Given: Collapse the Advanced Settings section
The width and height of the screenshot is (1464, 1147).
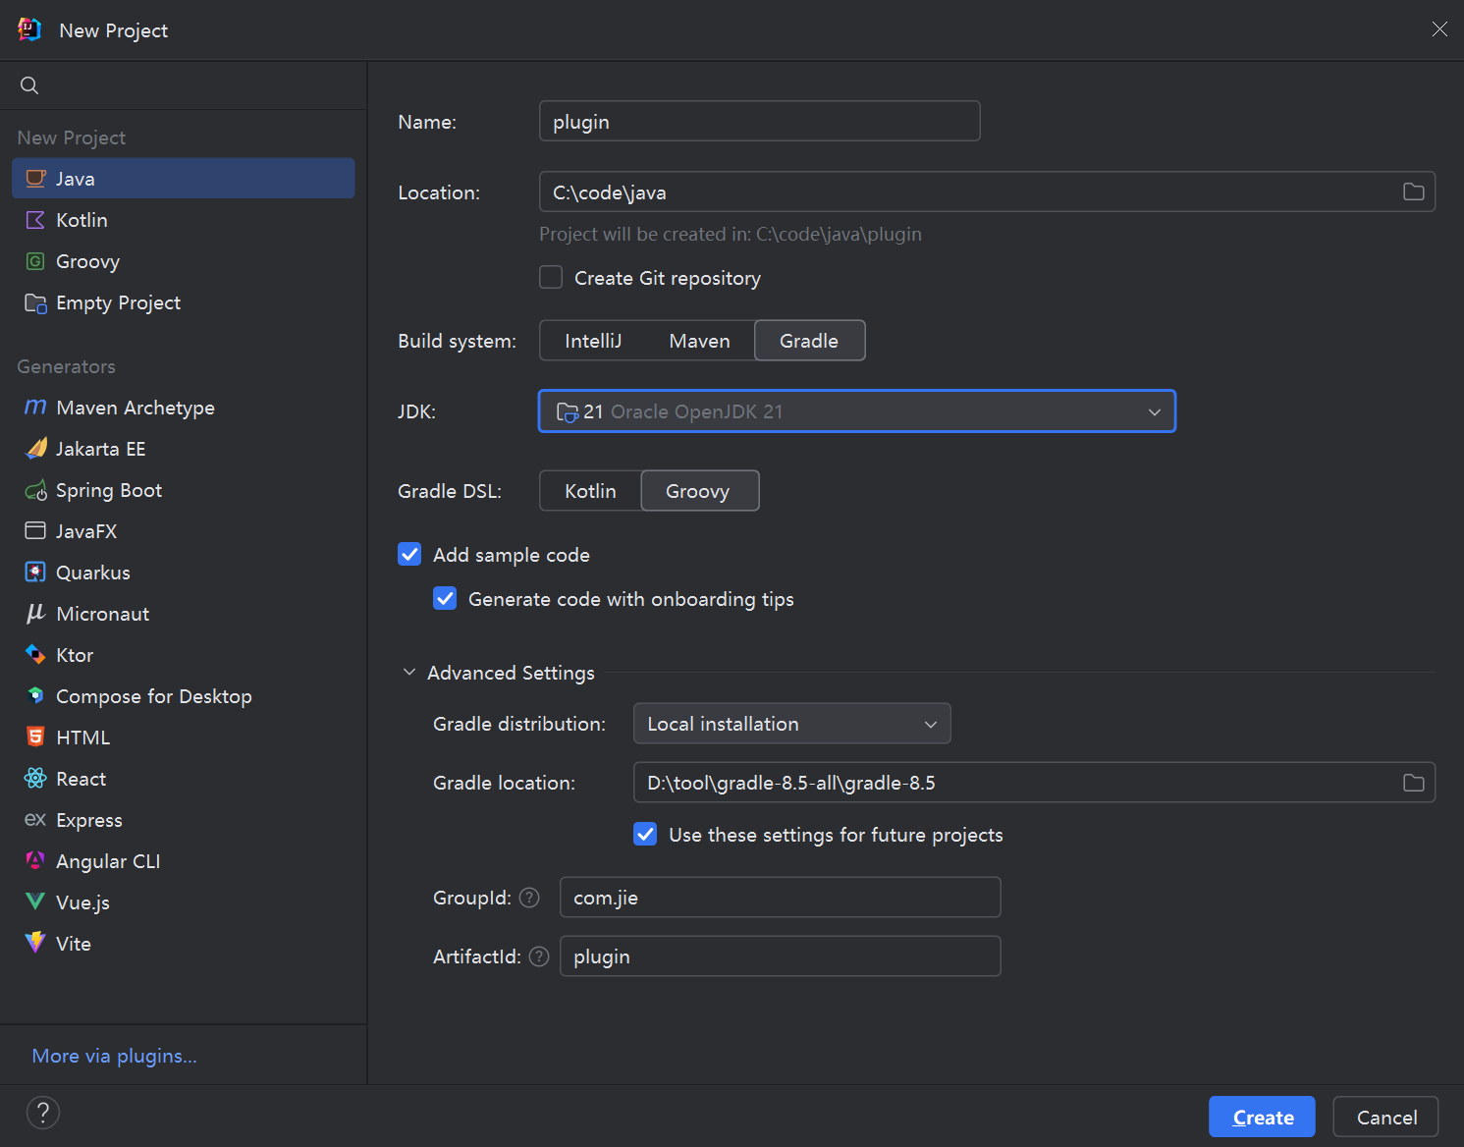Looking at the screenshot, I should pos(409,673).
